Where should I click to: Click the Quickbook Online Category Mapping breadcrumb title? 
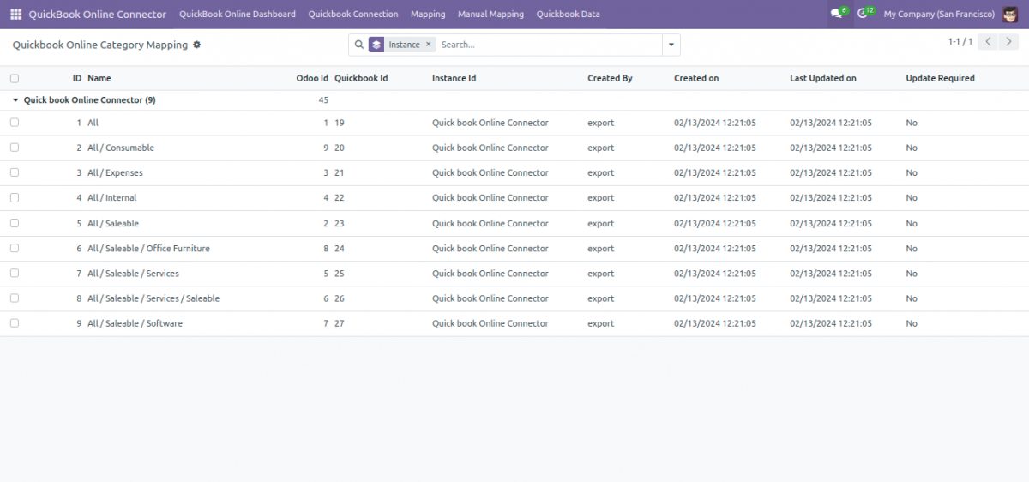[x=100, y=45]
